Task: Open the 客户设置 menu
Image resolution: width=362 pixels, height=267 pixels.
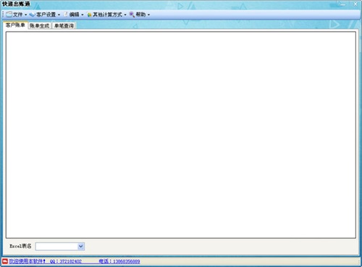Action: click(45, 14)
